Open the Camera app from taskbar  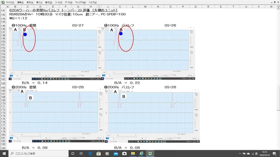(124, 153)
